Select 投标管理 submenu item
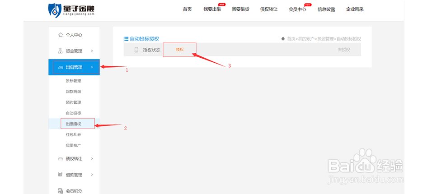Image resolution: width=427 pixels, height=194 pixels. (x=73, y=81)
